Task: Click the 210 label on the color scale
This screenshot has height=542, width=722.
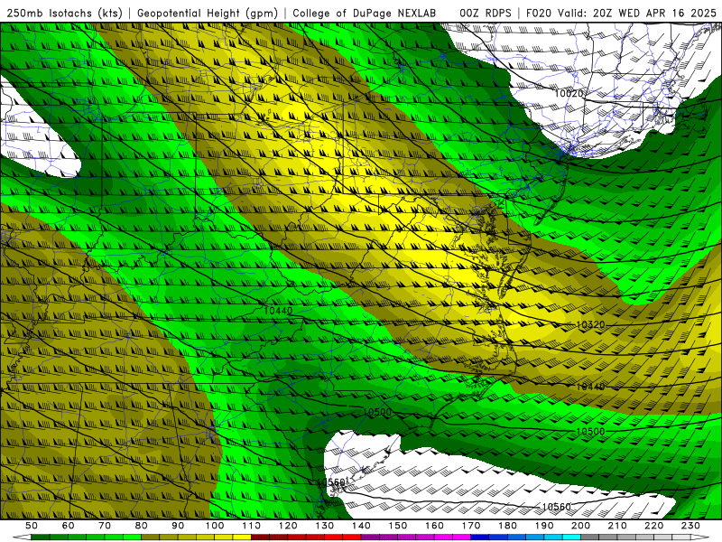Action: pyautogui.click(x=617, y=526)
